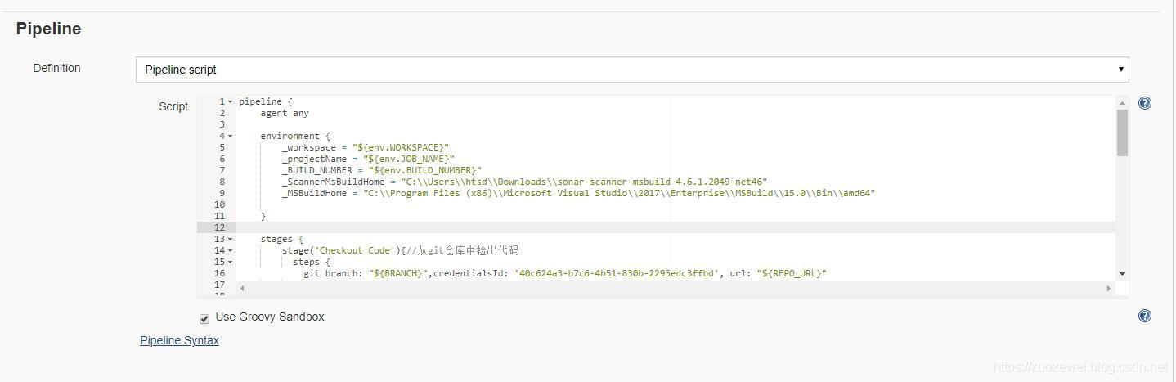The width and height of the screenshot is (1176, 382).
Task: Toggle the Use Groovy Sandbox checkbox
Action: (204, 318)
